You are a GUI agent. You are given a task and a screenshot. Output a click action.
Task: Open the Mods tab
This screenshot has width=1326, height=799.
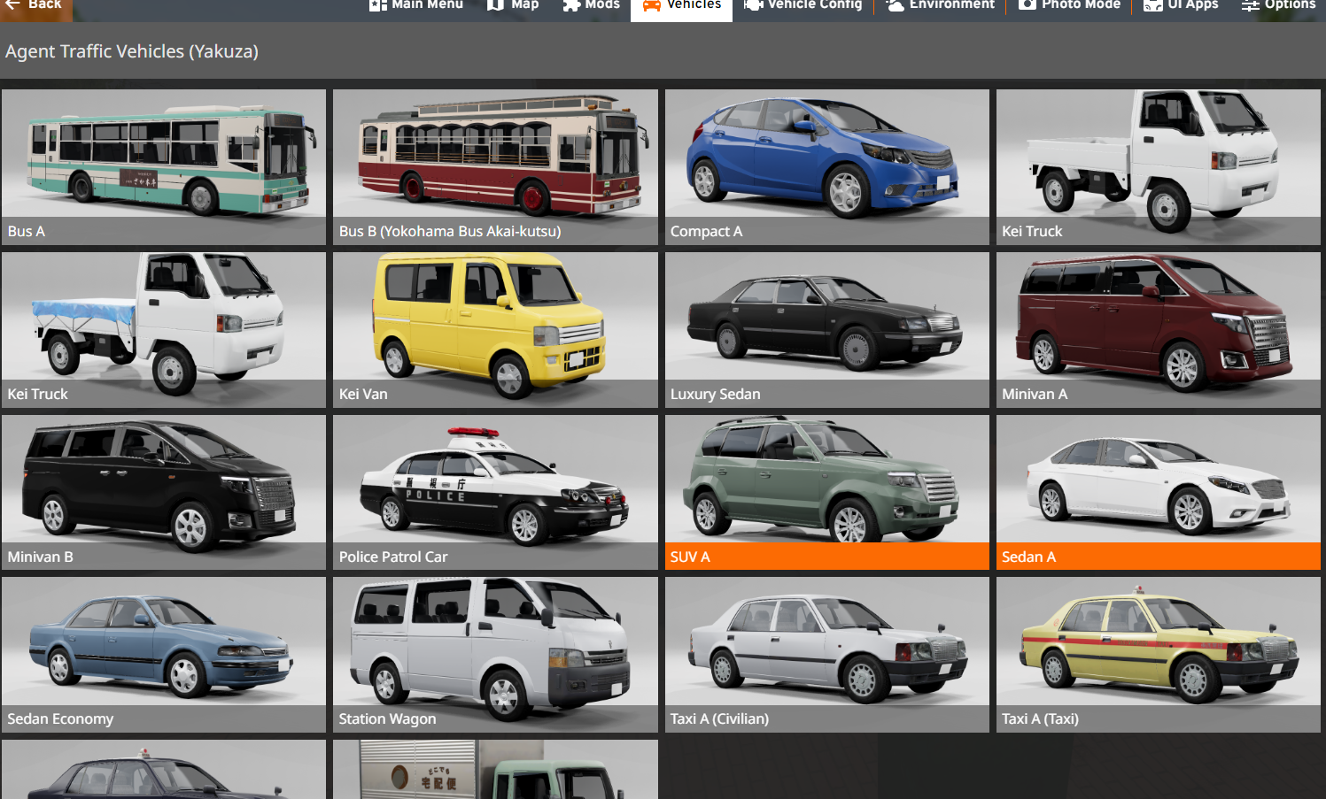click(x=592, y=7)
